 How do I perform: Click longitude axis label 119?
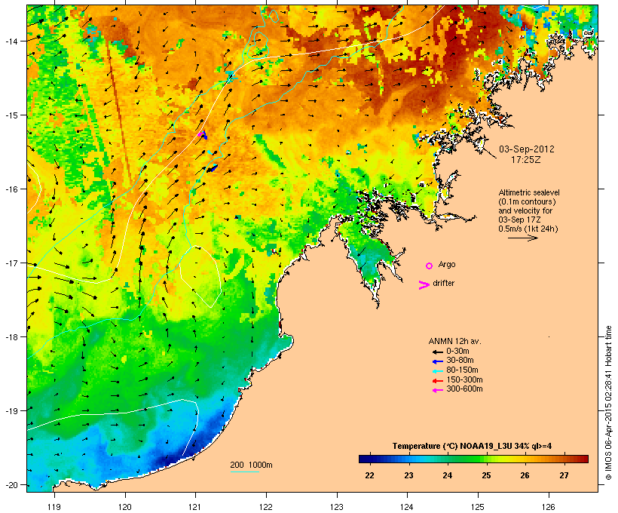click(54, 507)
